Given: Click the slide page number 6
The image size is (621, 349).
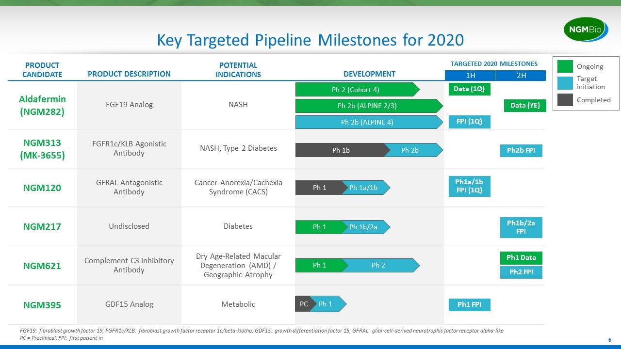Looking at the screenshot, I should point(610,341).
